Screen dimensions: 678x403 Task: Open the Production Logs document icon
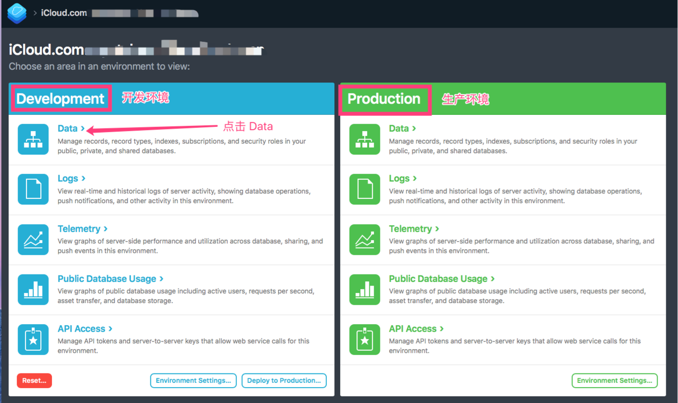click(365, 189)
